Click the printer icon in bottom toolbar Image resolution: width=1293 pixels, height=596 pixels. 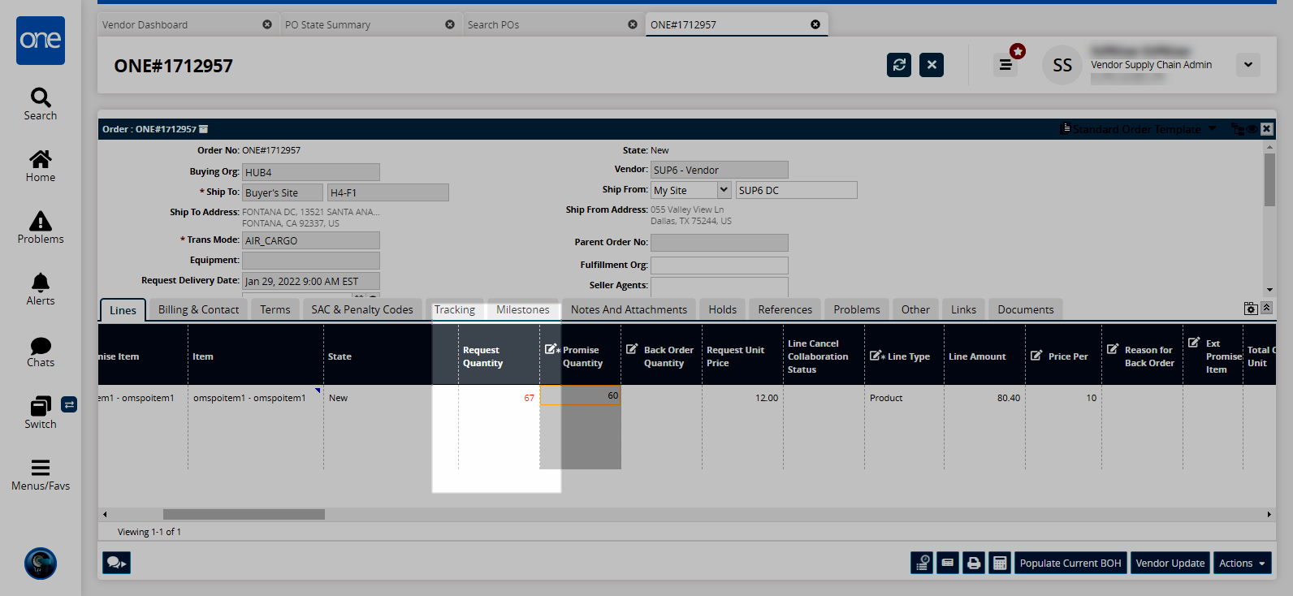(x=974, y=563)
